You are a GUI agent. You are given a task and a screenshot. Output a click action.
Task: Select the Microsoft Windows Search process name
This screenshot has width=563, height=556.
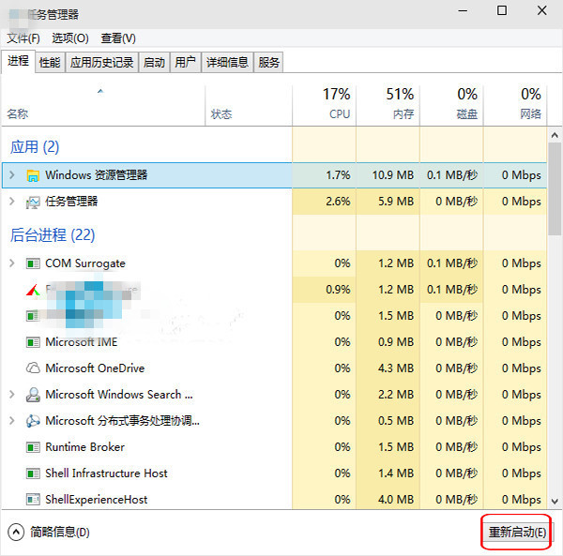tap(119, 395)
